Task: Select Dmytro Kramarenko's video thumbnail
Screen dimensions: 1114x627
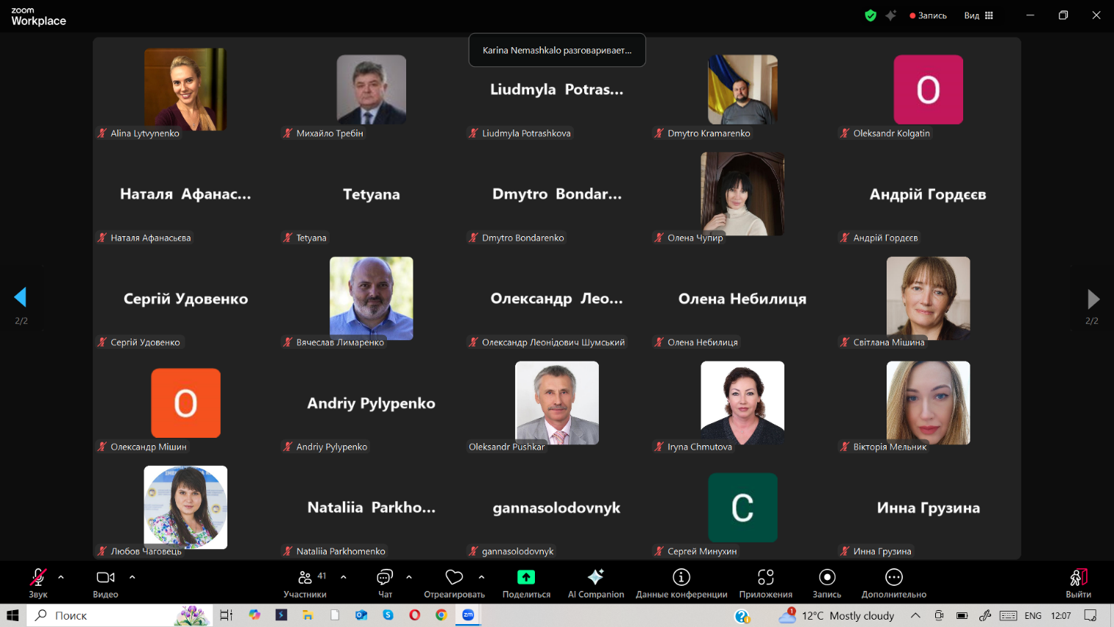Action: [742, 89]
